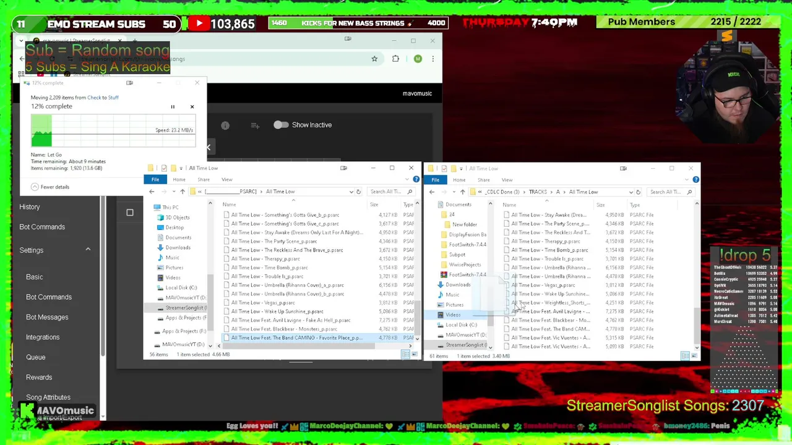Open the Chrome extensions puzzle icon
The height and width of the screenshot is (445, 792).
[x=396, y=59]
